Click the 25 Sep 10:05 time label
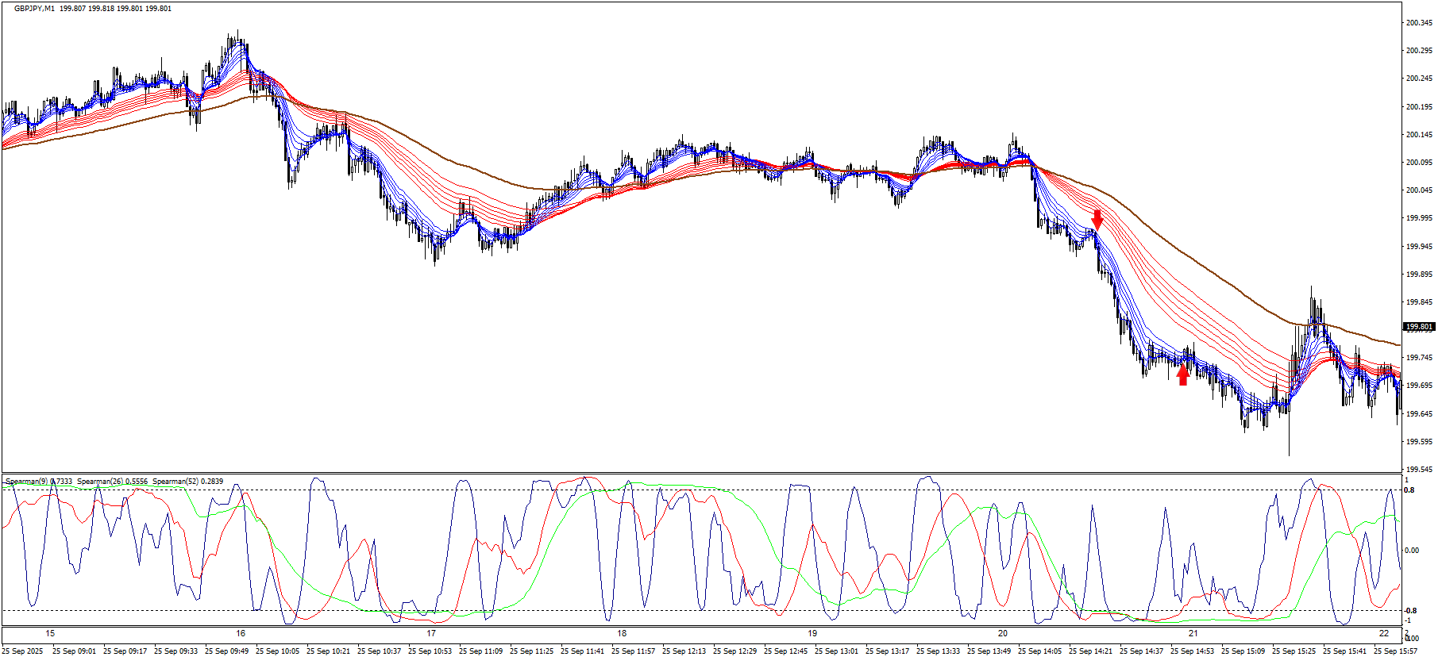This screenshot has width=1442, height=672. [277, 651]
